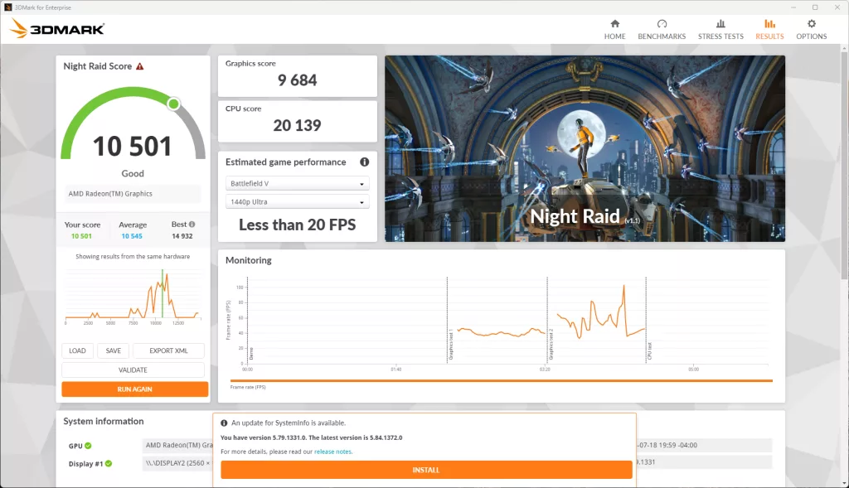Go to the RESULTS tab label
This screenshot has width=849, height=488.
pyautogui.click(x=769, y=36)
